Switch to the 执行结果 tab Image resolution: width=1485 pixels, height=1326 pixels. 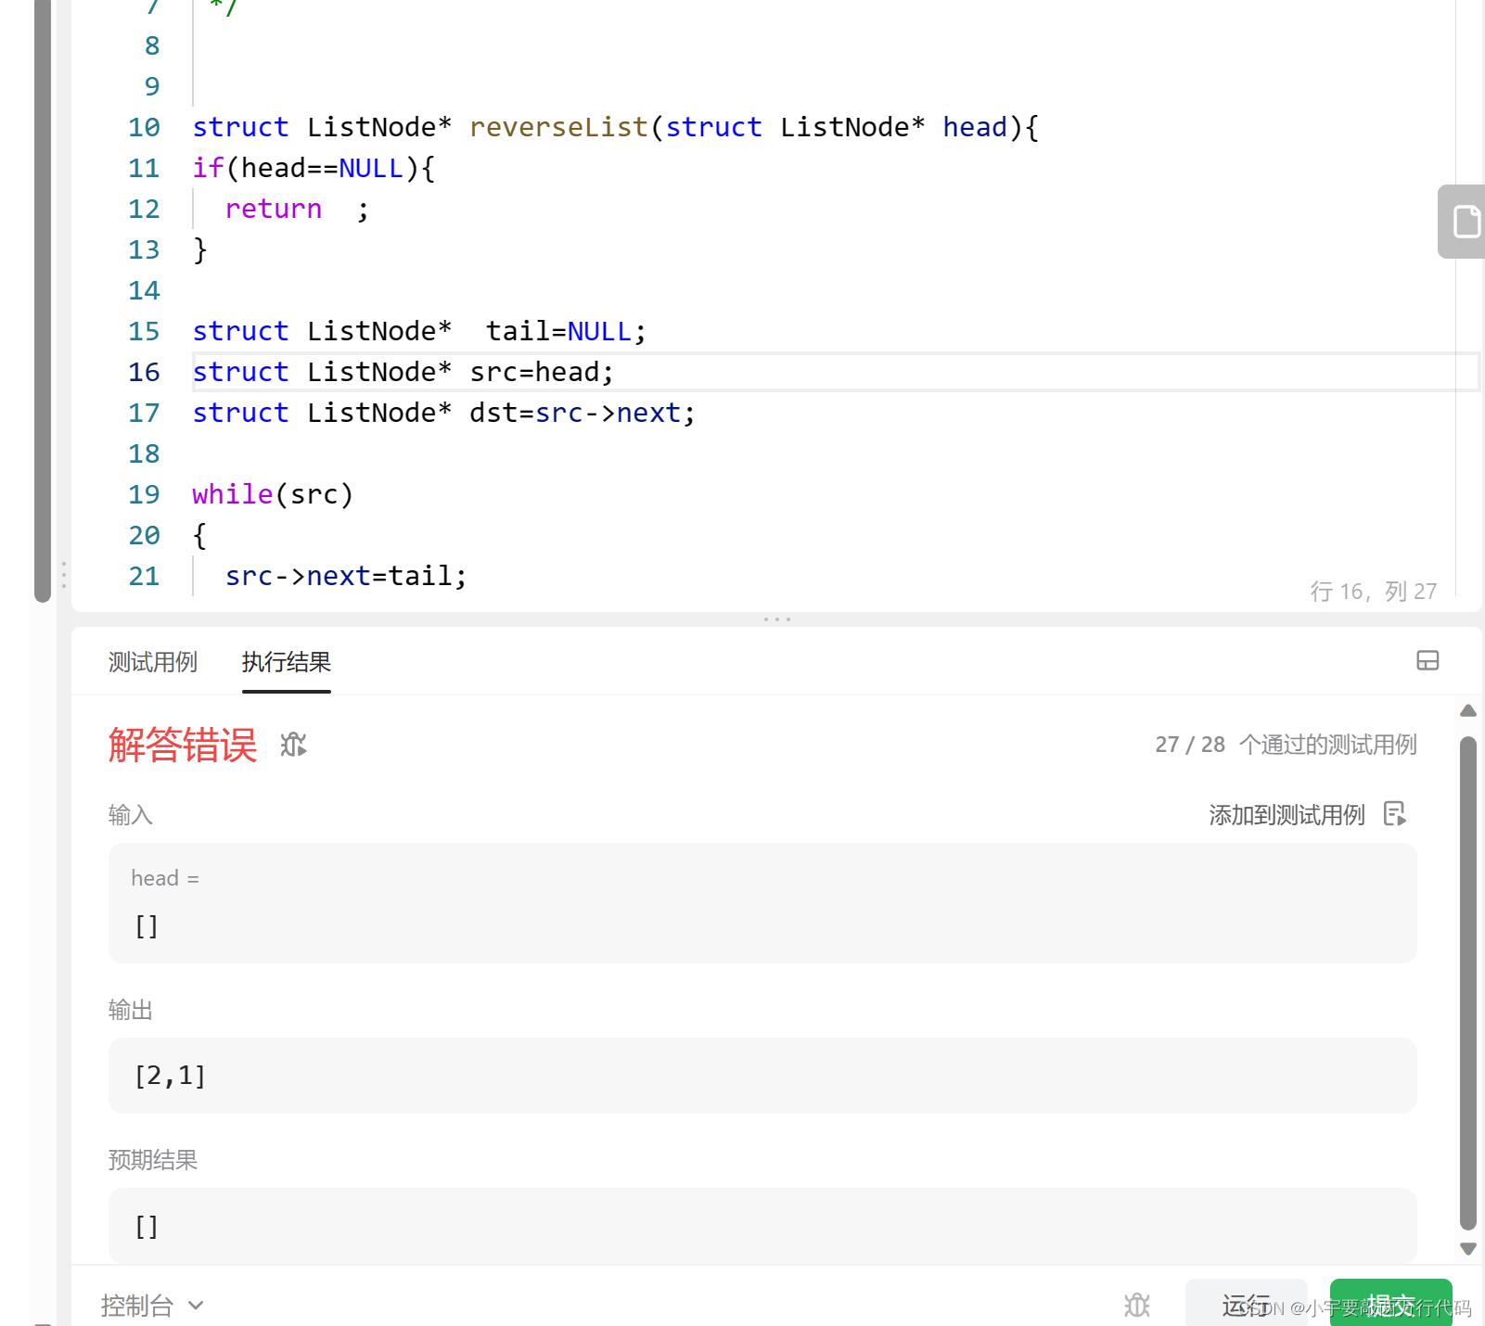pos(286,662)
